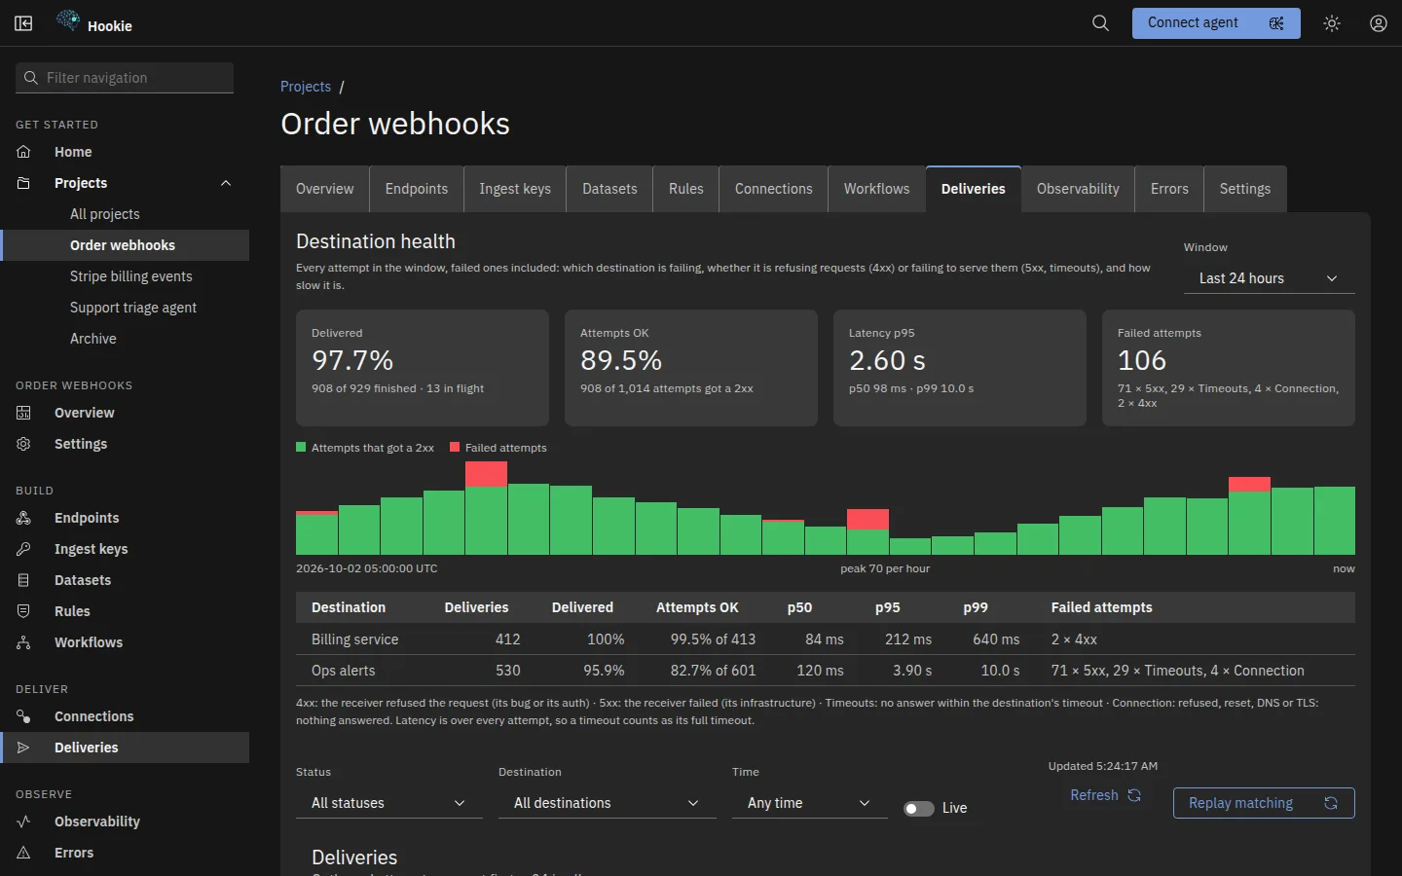Click the Settings gear icon in sidebar

[23, 444]
